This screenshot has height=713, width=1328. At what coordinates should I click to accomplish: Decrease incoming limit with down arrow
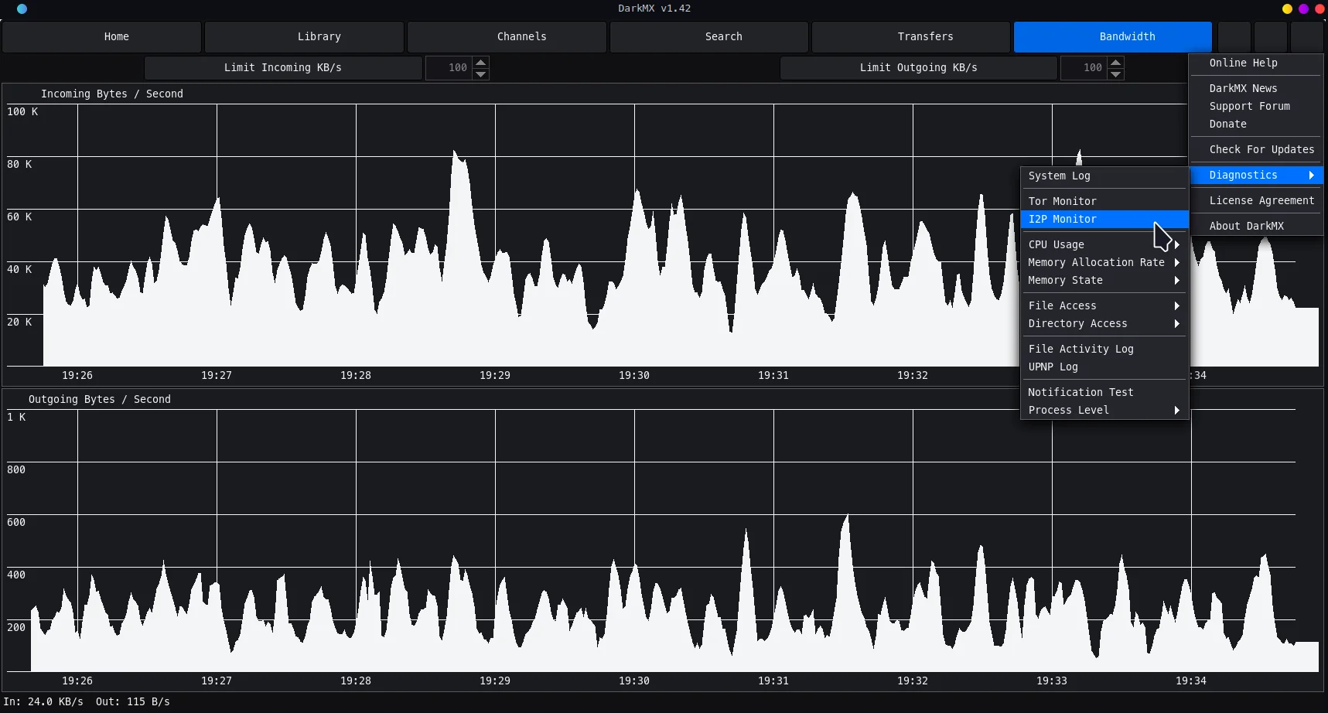click(x=481, y=74)
